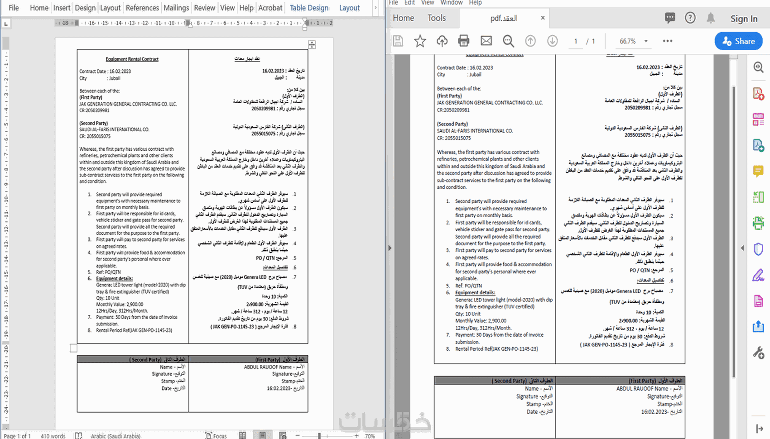The height and width of the screenshot is (439, 770).
Task: Print the PDF using the printer icon
Action: 463,41
